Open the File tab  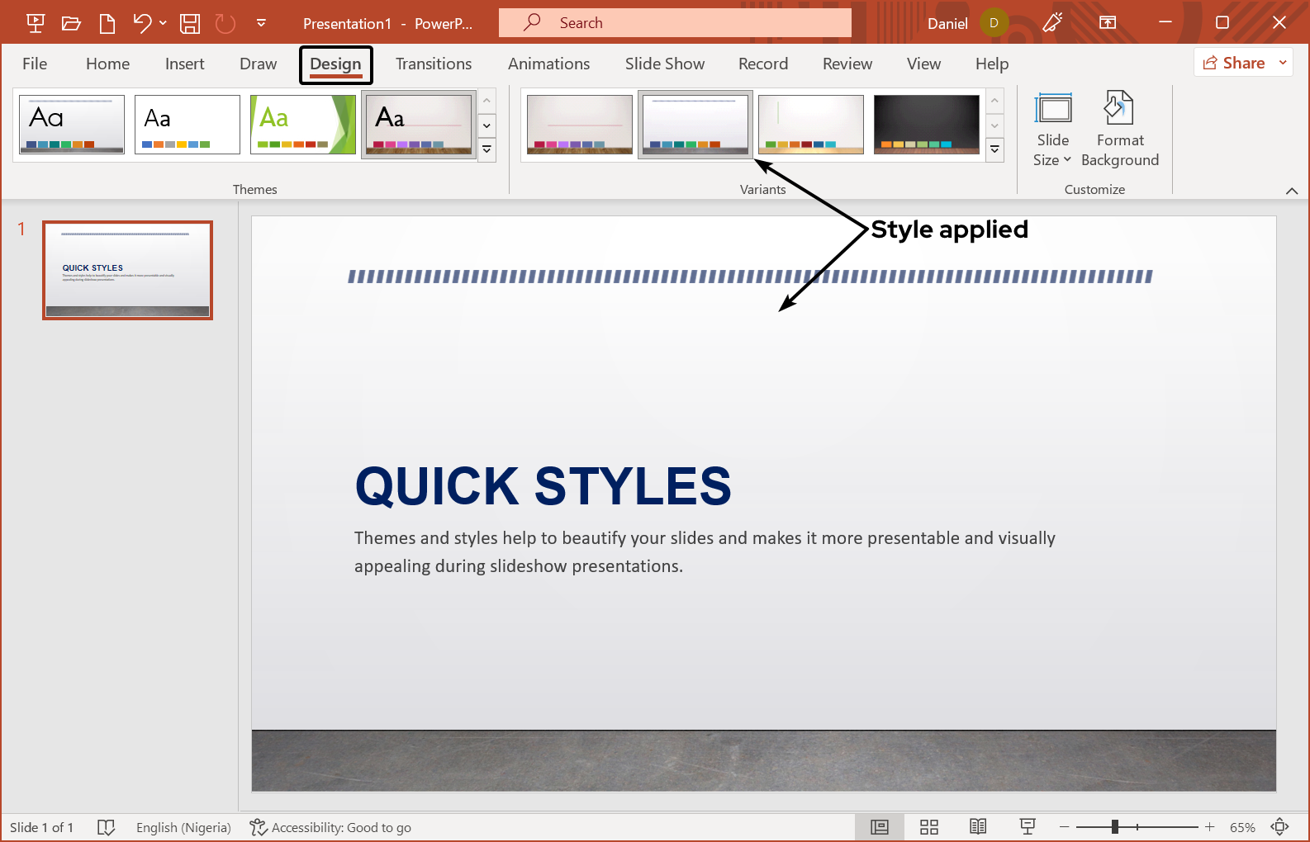[35, 64]
